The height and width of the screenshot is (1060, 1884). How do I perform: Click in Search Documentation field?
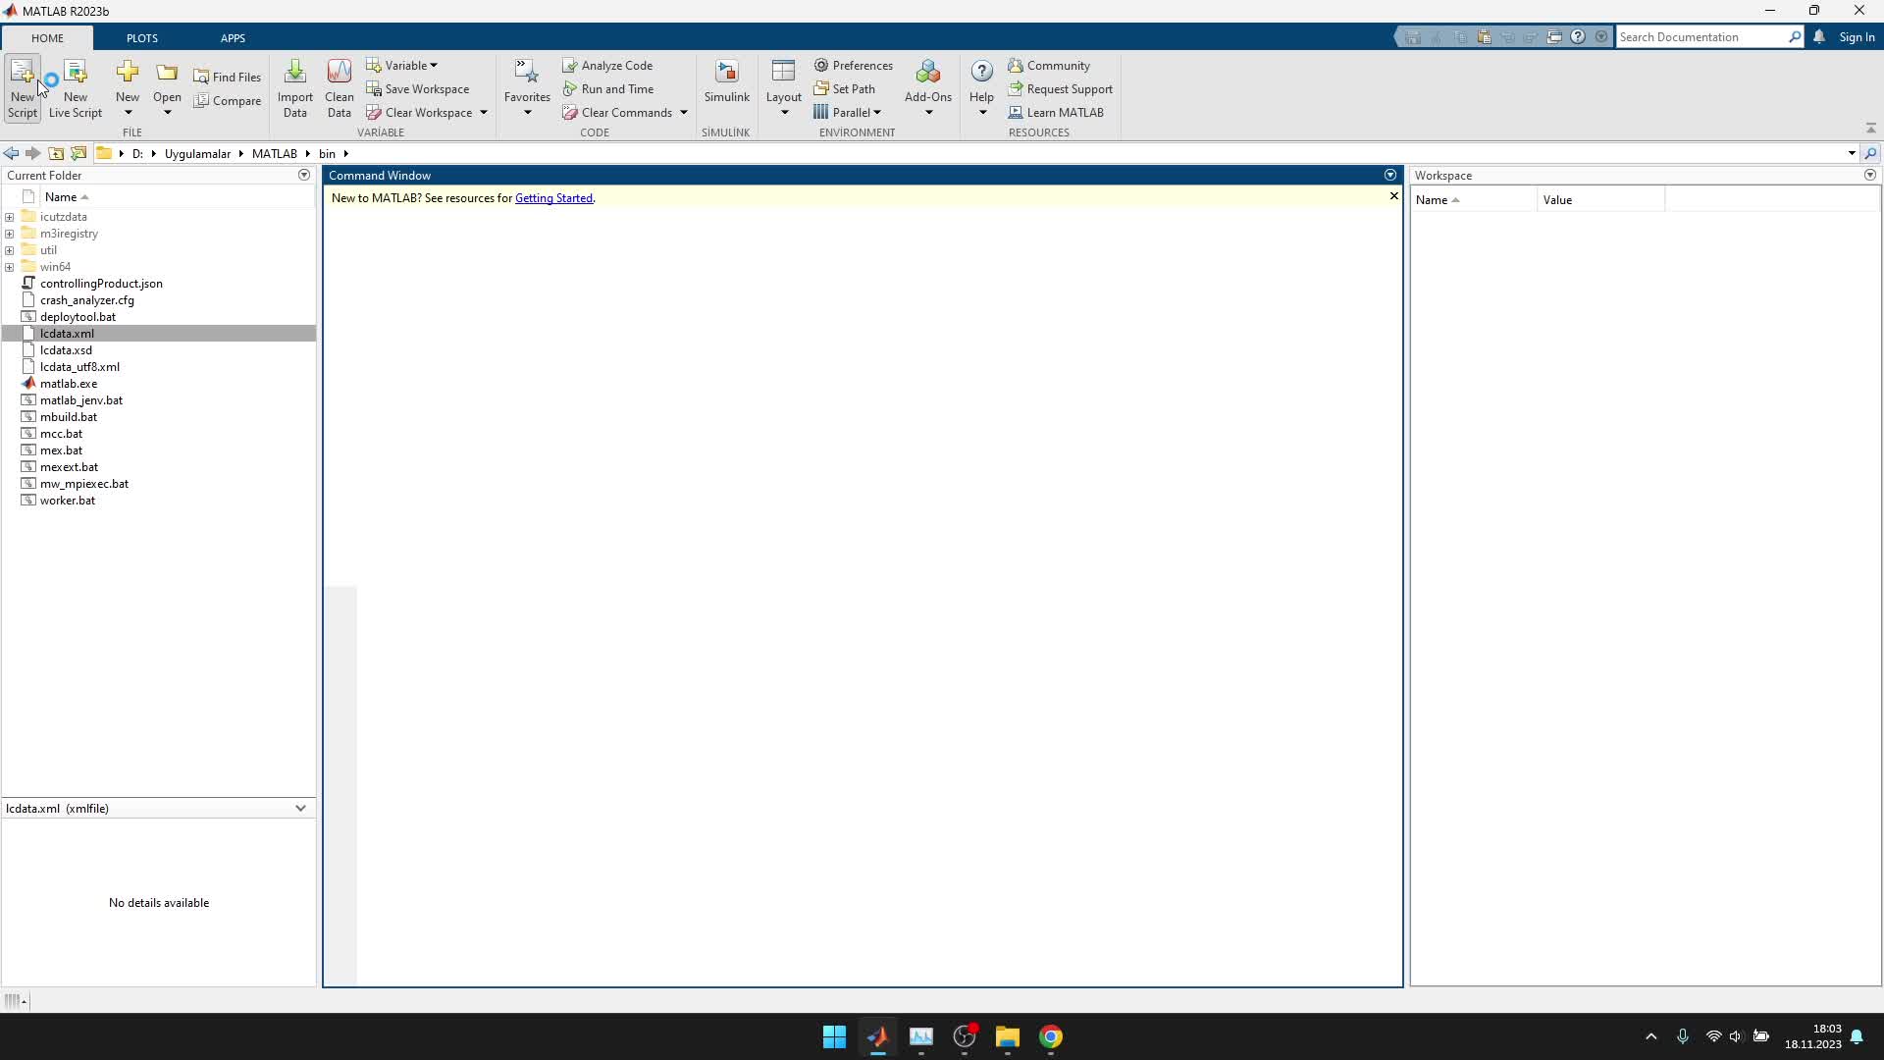coord(1702,36)
